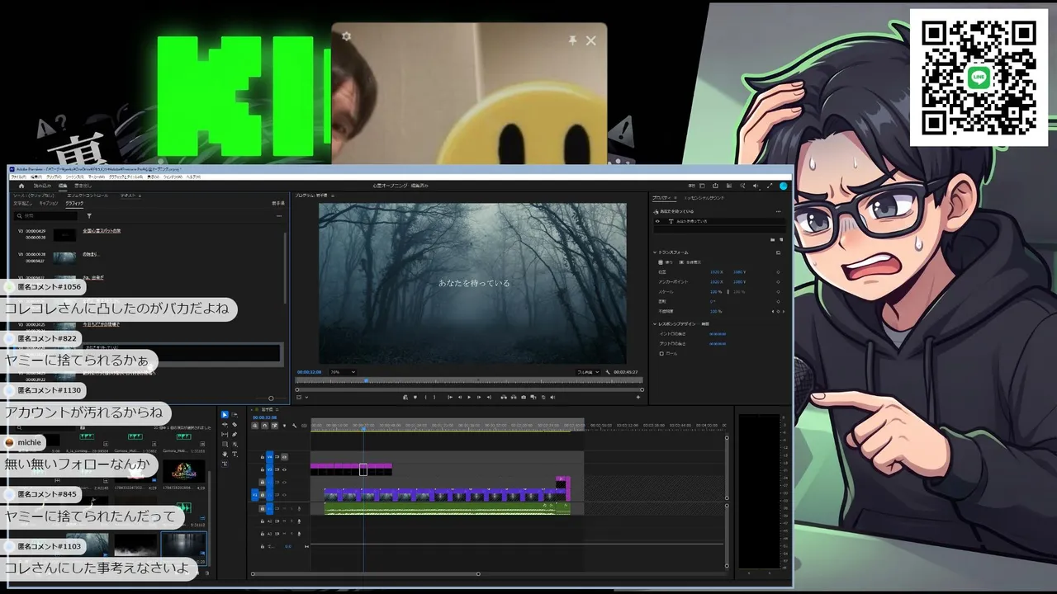Open timeline display settings wrench
This screenshot has width=1057, height=594.
point(295,426)
